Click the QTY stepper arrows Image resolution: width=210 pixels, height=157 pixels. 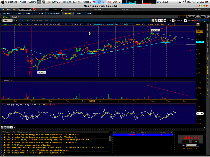[198, 145]
